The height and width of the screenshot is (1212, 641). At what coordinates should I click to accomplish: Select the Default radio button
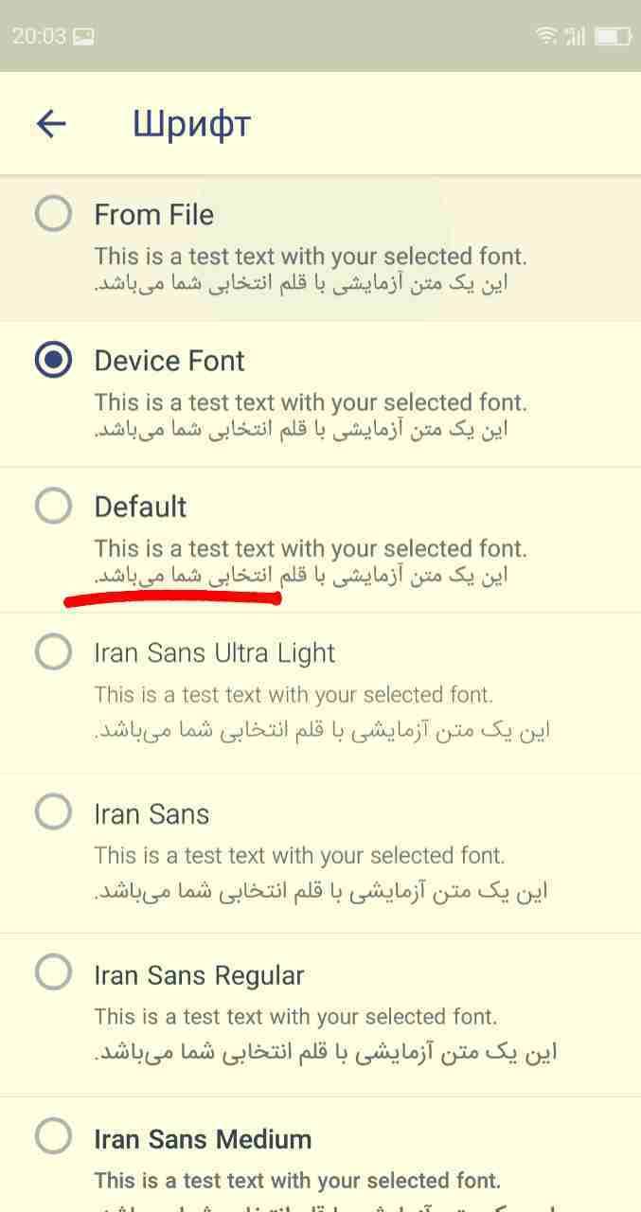pyautogui.click(x=53, y=506)
